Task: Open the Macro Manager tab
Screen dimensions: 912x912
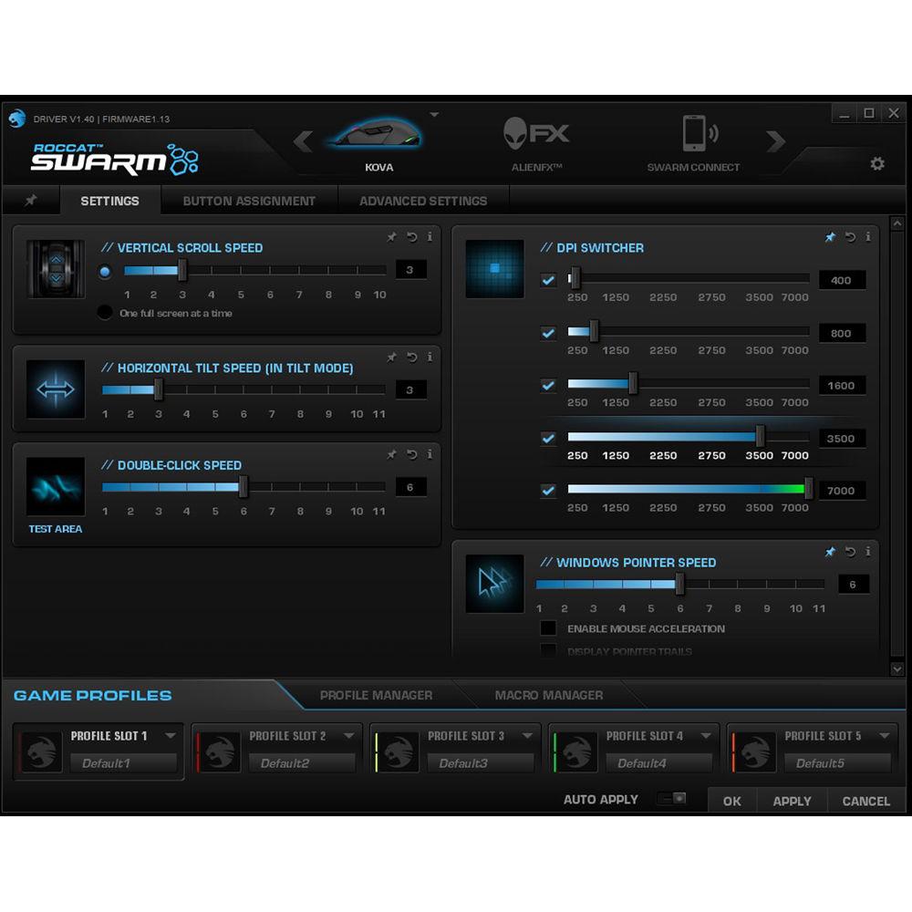Action: coord(548,695)
